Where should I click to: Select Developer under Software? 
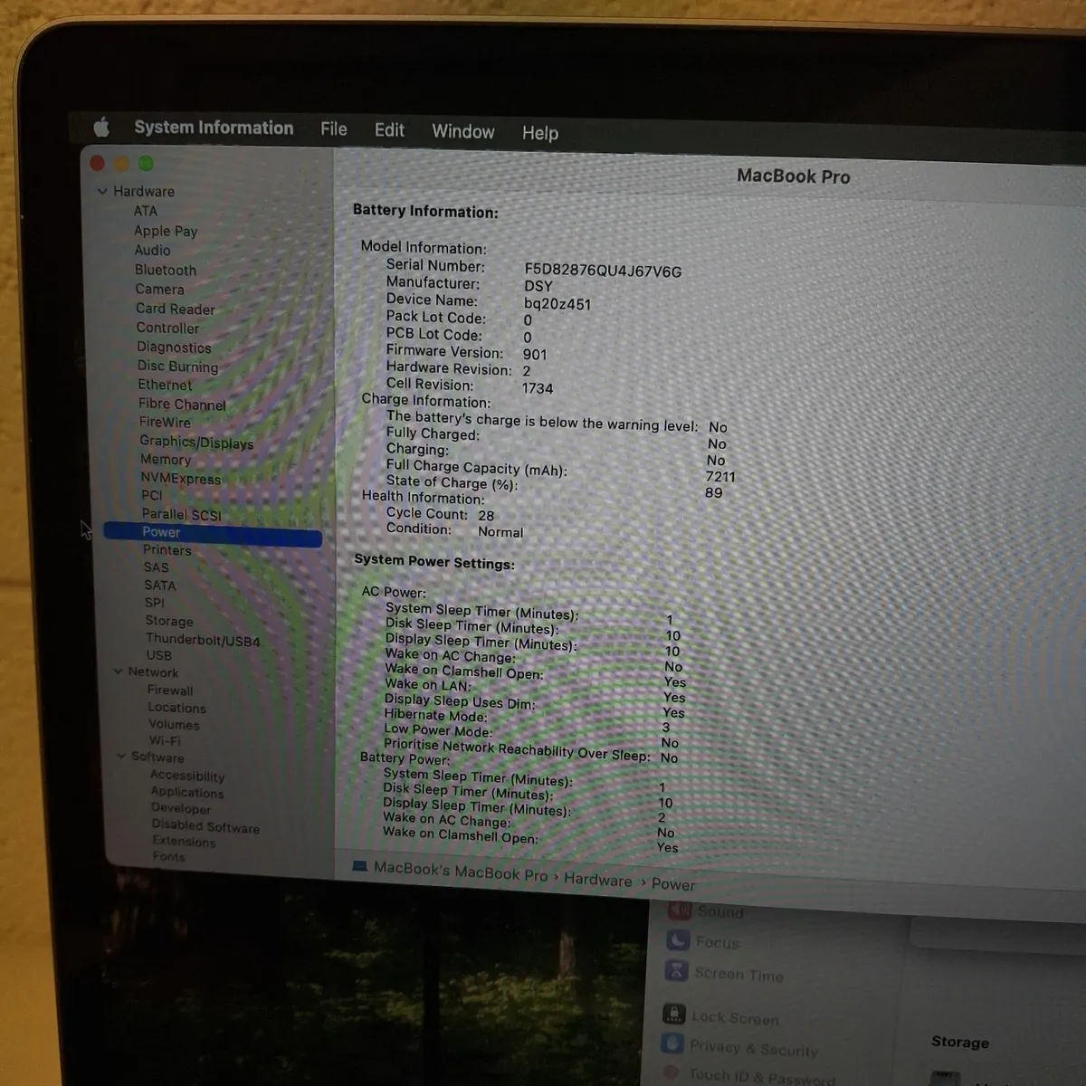(x=181, y=808)
